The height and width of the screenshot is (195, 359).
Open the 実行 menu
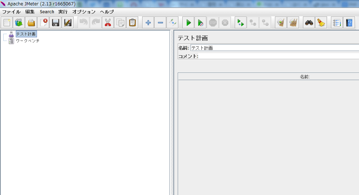tap(63, 12)
